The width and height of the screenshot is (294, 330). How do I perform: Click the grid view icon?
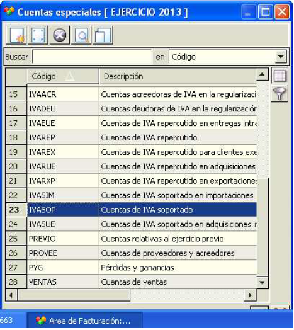[x=280, y=76]
